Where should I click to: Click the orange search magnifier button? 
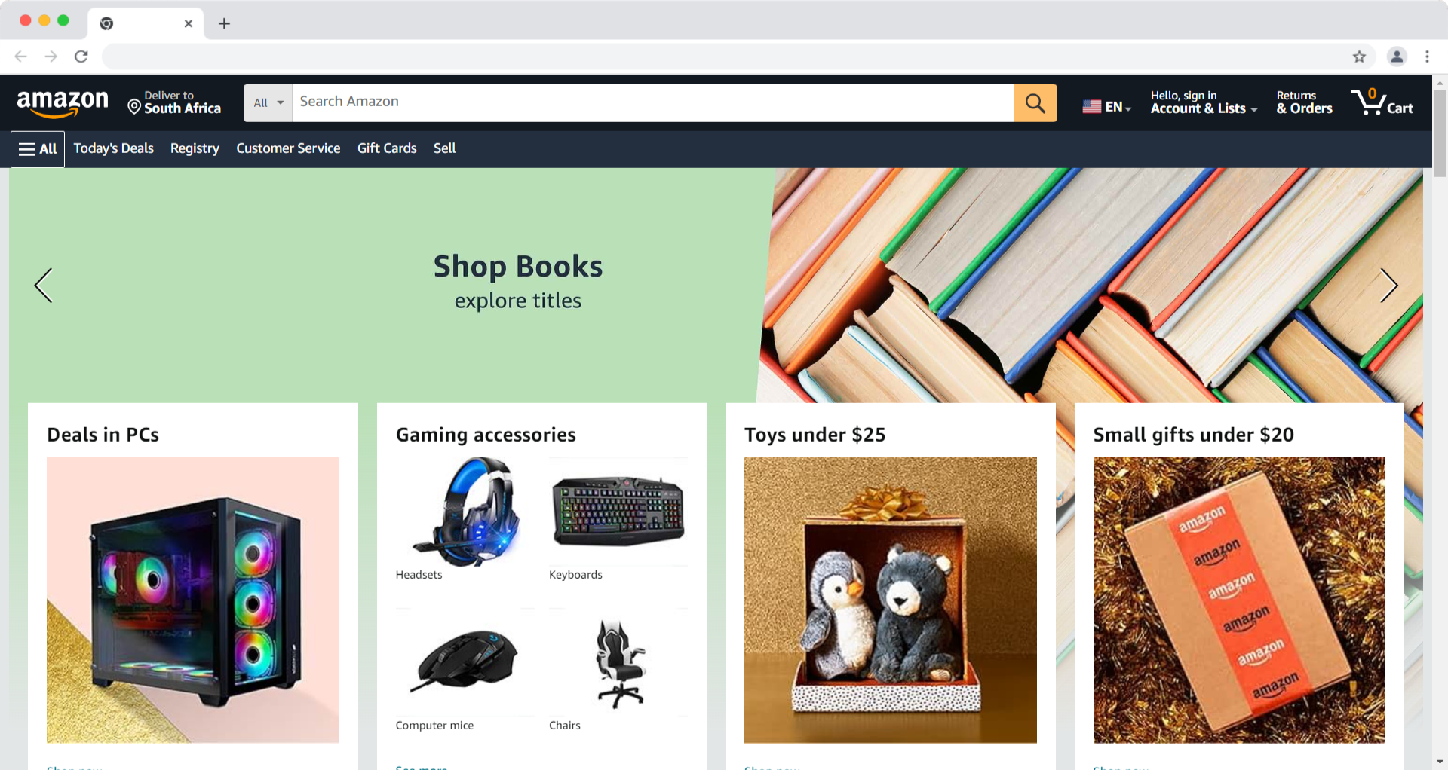[x=1035, y=103]
